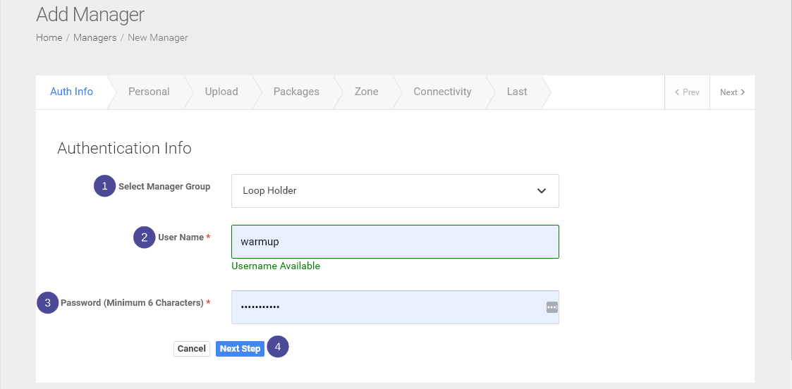This screenshot has height=389, width=792.
Task: Click the password manager icon in Password field
Action: (x=552, y=307)
